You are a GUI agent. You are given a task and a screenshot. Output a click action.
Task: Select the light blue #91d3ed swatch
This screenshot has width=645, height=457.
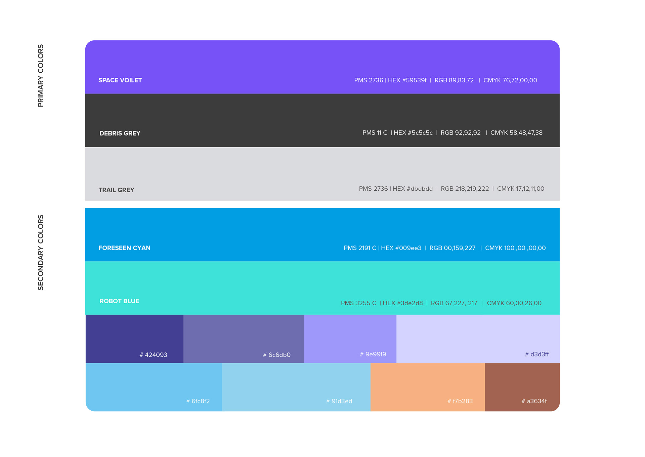(296, 387)
